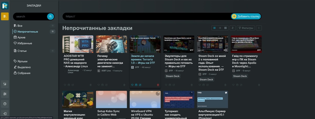Delete the AOOSTAR WTR PRO bookmark
Image resolution: width=315 pixels, height=119 pixels.
coord(91,85)
